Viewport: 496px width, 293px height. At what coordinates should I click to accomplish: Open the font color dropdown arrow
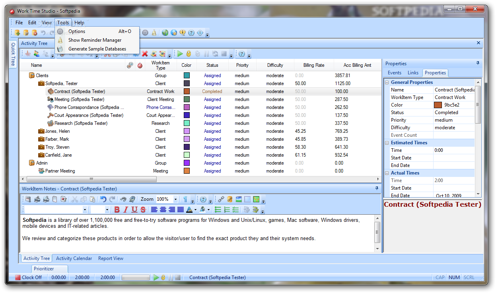195,210
